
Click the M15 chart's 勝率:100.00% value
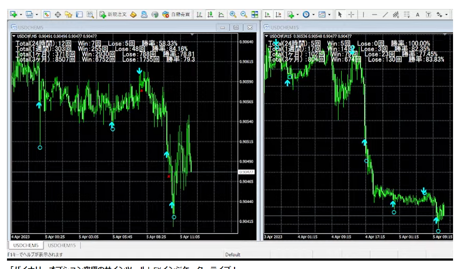coord(410,44)
